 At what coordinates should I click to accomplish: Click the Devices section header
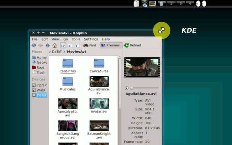(38, 79)
